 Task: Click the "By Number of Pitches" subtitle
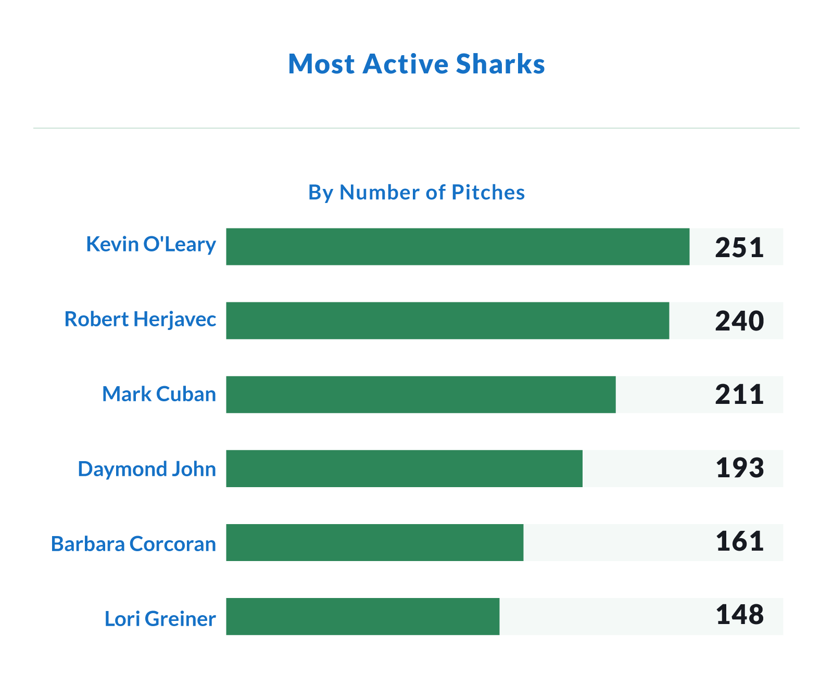point(416,193)
